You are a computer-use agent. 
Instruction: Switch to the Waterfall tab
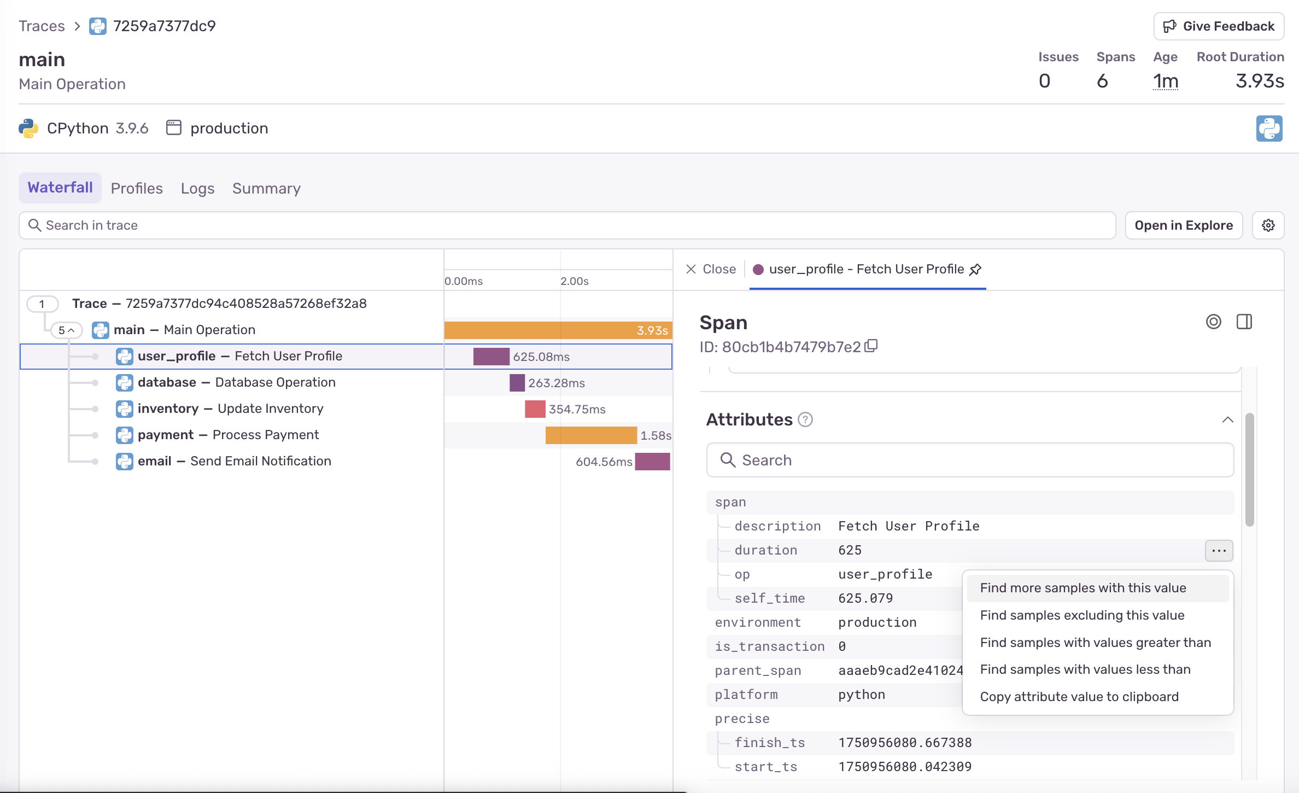click(x=60, y=188)
